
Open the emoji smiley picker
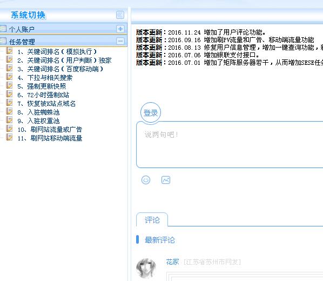click(146, 180)
